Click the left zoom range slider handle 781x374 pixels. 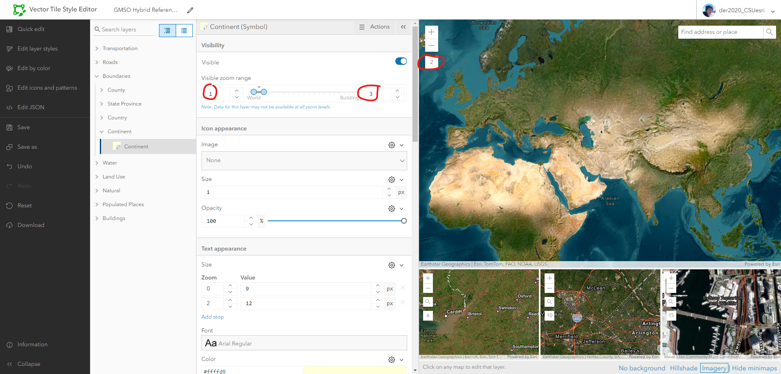click(x=254, y=92)
